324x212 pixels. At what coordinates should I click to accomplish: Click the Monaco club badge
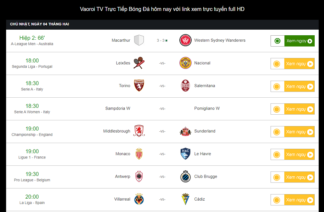pyautogui.click(x=139, y=154)
